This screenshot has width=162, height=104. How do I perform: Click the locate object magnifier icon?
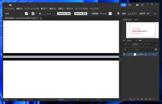138,99
